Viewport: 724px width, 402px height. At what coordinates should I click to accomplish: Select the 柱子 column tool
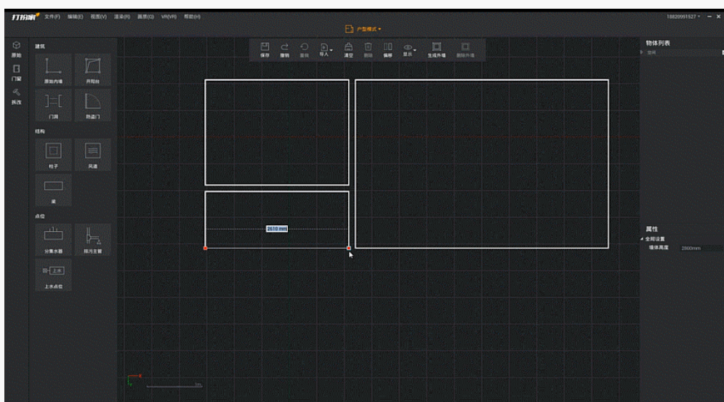click(x=54, y=155)
